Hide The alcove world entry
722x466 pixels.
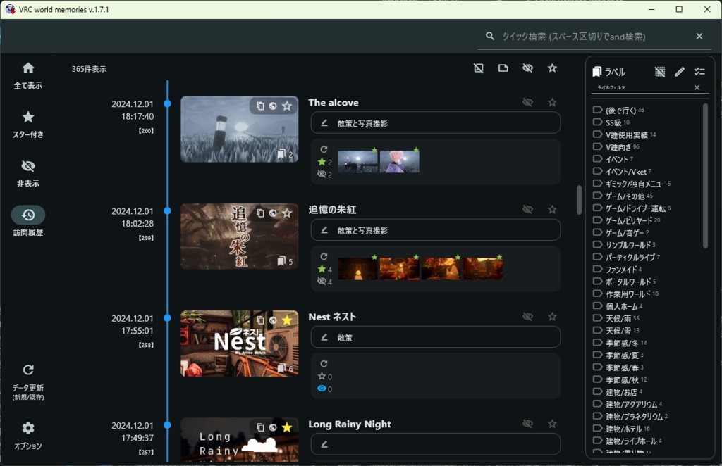point(527,102)
